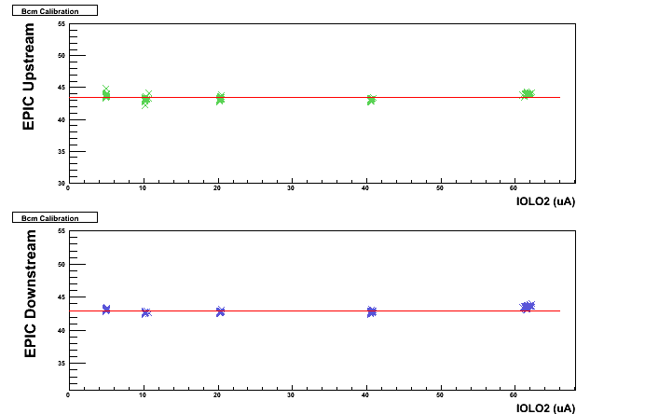
Task: Click the red fit line in the EPIC Downstream plot
Action: [x=315, y=310]
